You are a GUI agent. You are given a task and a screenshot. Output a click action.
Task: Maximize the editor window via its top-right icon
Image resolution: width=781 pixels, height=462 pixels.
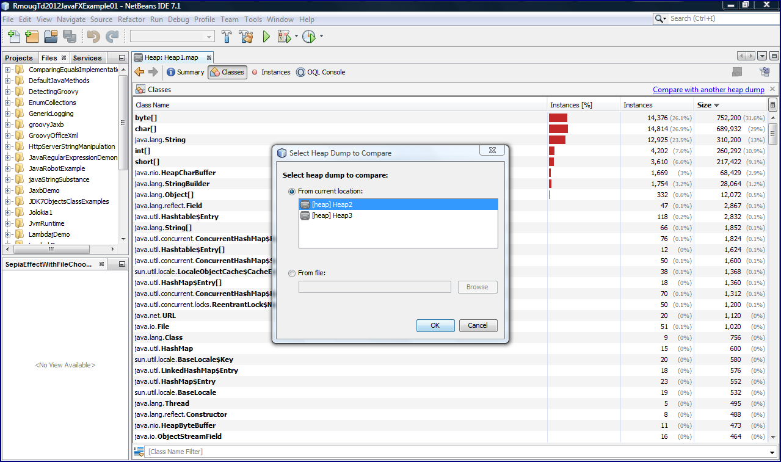[x=774, y=56]
